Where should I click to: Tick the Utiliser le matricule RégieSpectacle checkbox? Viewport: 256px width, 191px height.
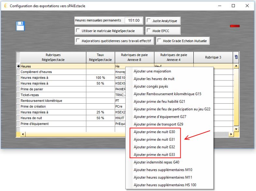pos(78,30)
